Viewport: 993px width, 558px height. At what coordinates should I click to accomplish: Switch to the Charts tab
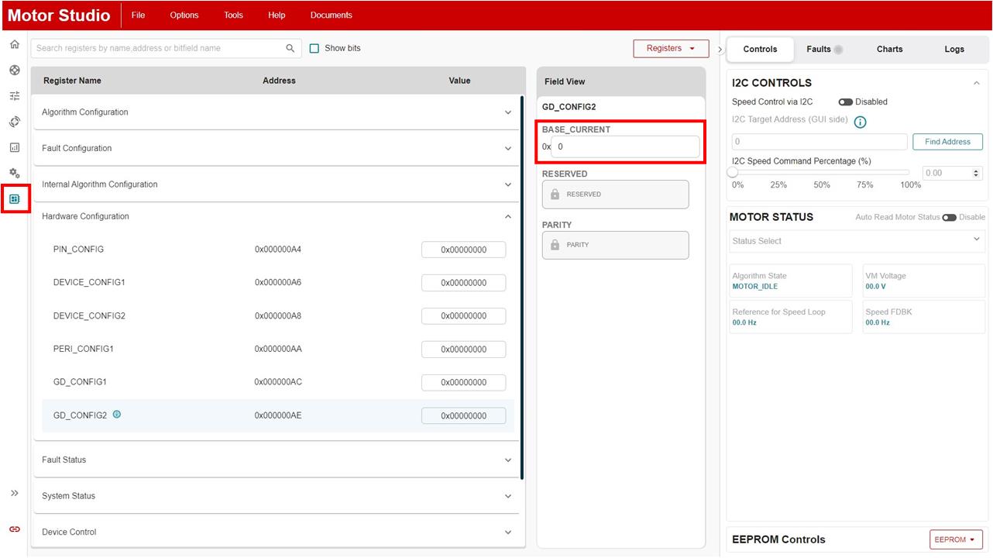(889, 49)
